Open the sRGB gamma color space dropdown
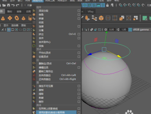 coord(141,30)
